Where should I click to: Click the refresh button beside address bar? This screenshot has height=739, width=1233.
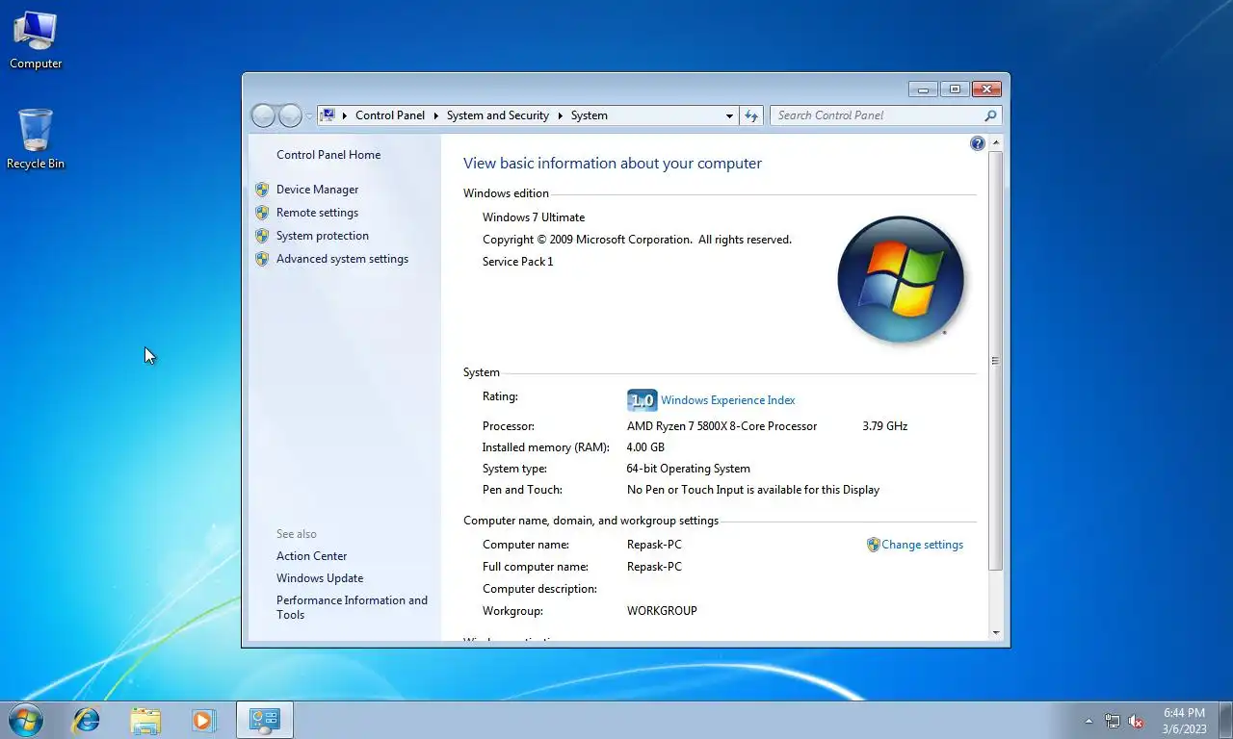(x=751, y=115)
